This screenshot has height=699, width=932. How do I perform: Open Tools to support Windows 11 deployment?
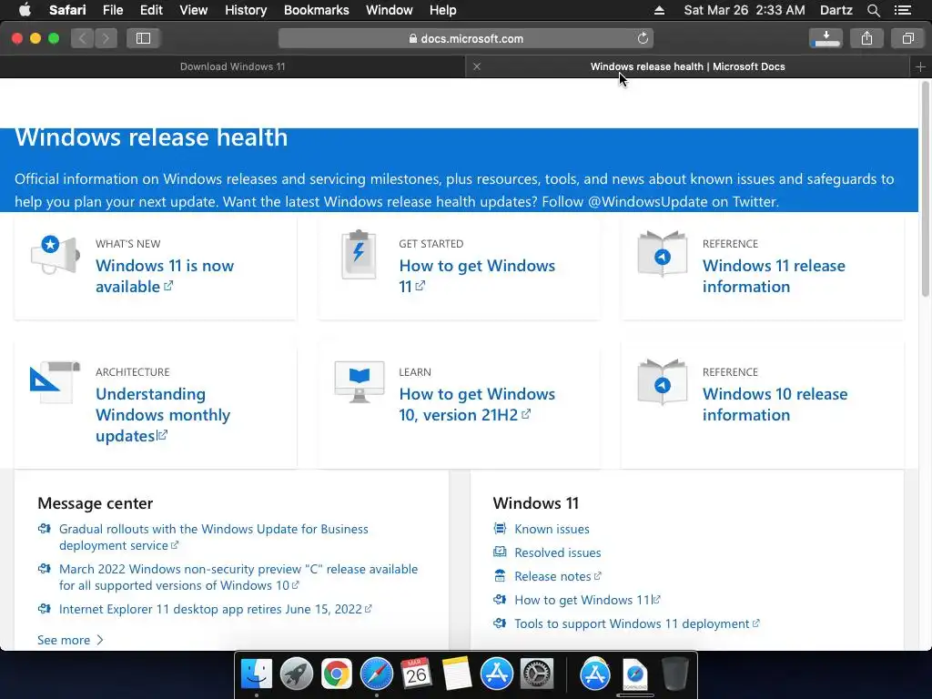click(x=636, y=624)
